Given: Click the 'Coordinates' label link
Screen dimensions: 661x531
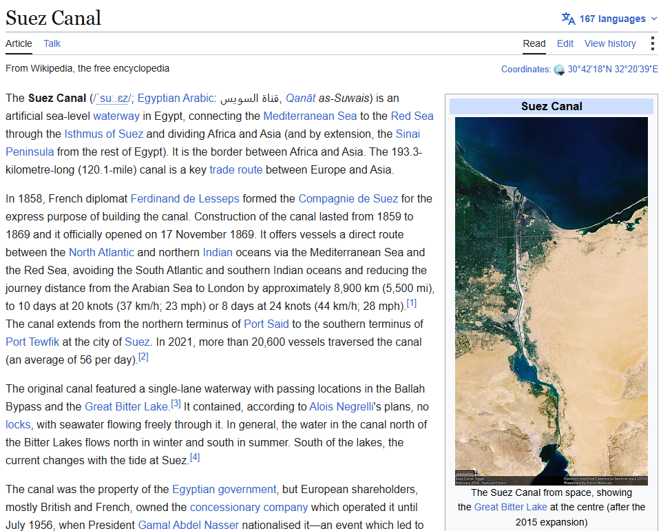Looking at the screenshot, I should [x=525, y=69].
